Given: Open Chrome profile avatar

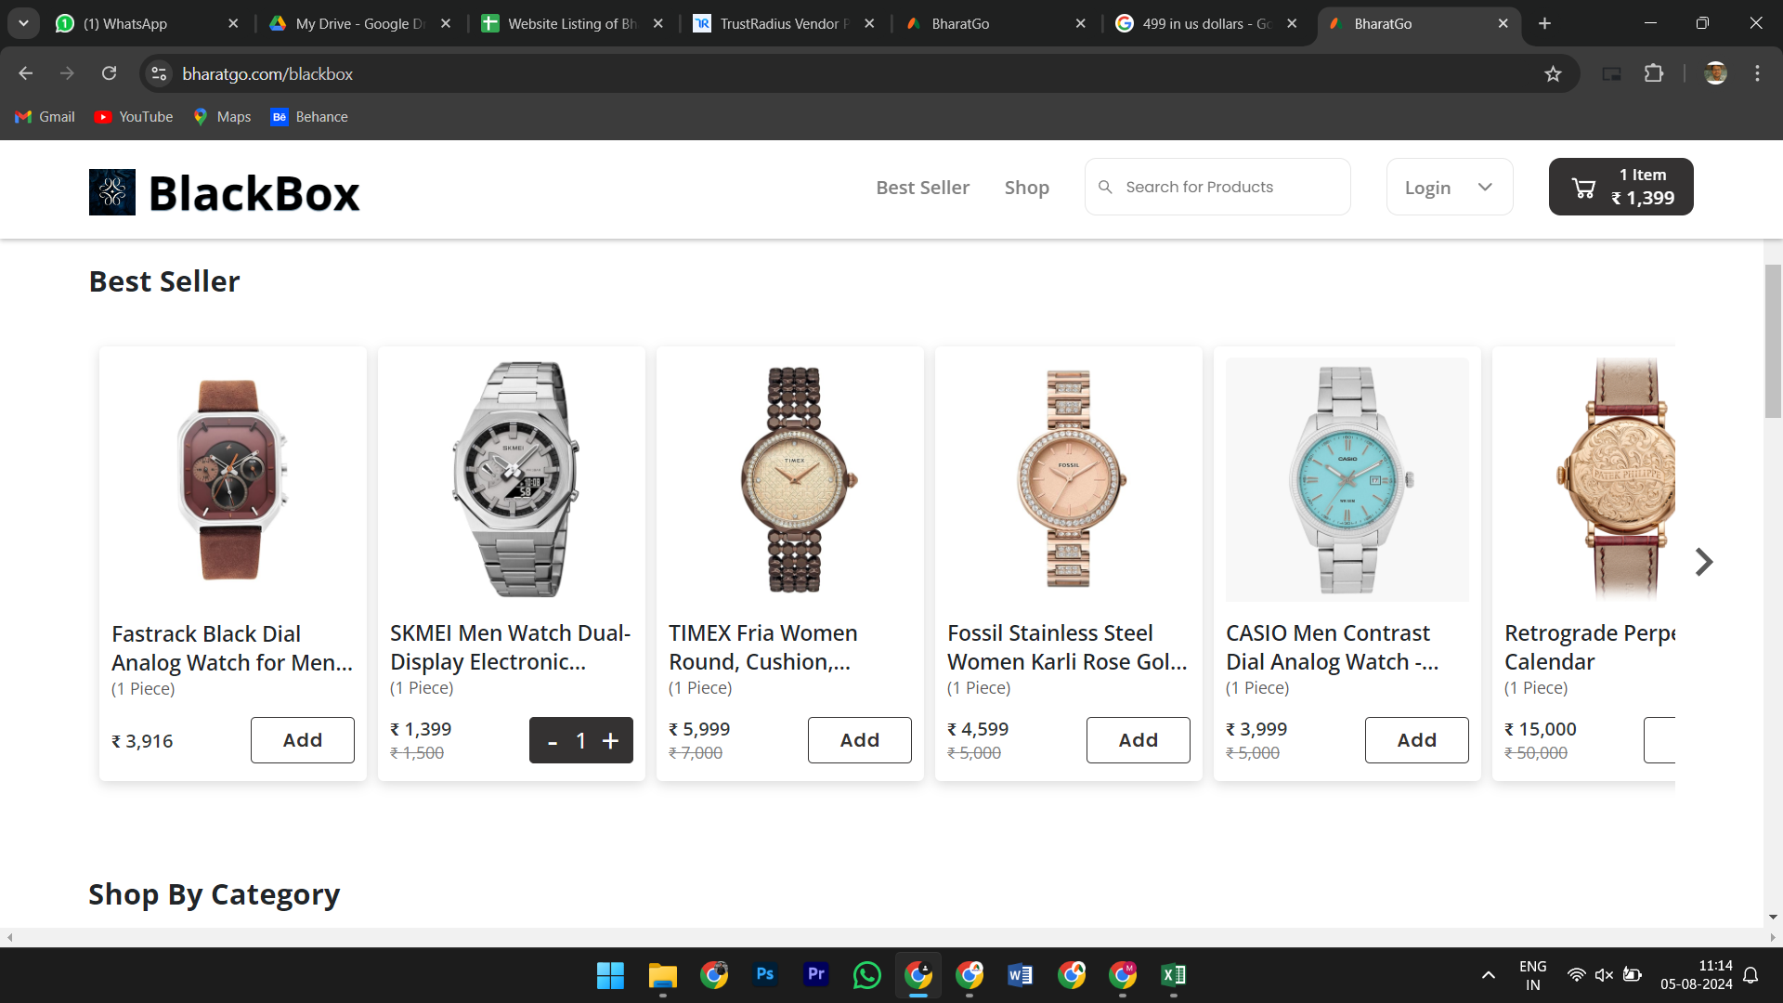Looking at the screenshot, I should (x=1715, y=73).
